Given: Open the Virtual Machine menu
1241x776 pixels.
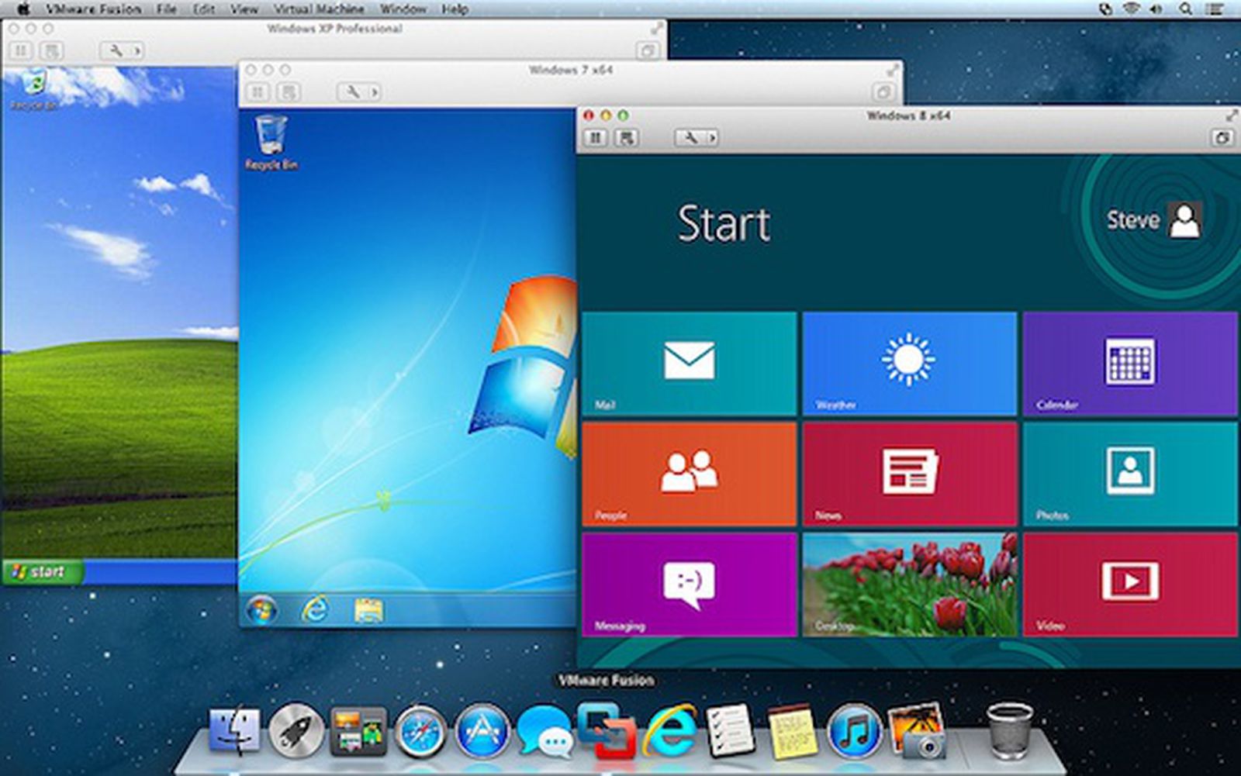Looking at the screenshot, I should pyautogui.click(x=319, y=9).
